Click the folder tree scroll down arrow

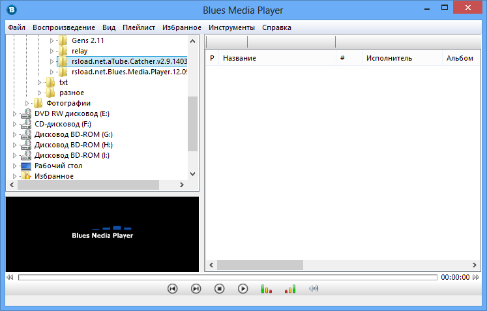click(192, 174)
